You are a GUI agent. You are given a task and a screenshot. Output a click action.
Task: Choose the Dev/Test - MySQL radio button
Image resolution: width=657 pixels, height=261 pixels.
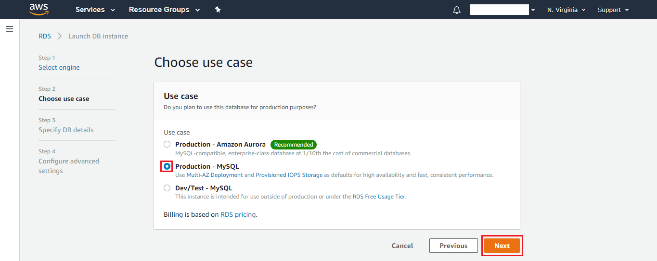pos(167,188)
